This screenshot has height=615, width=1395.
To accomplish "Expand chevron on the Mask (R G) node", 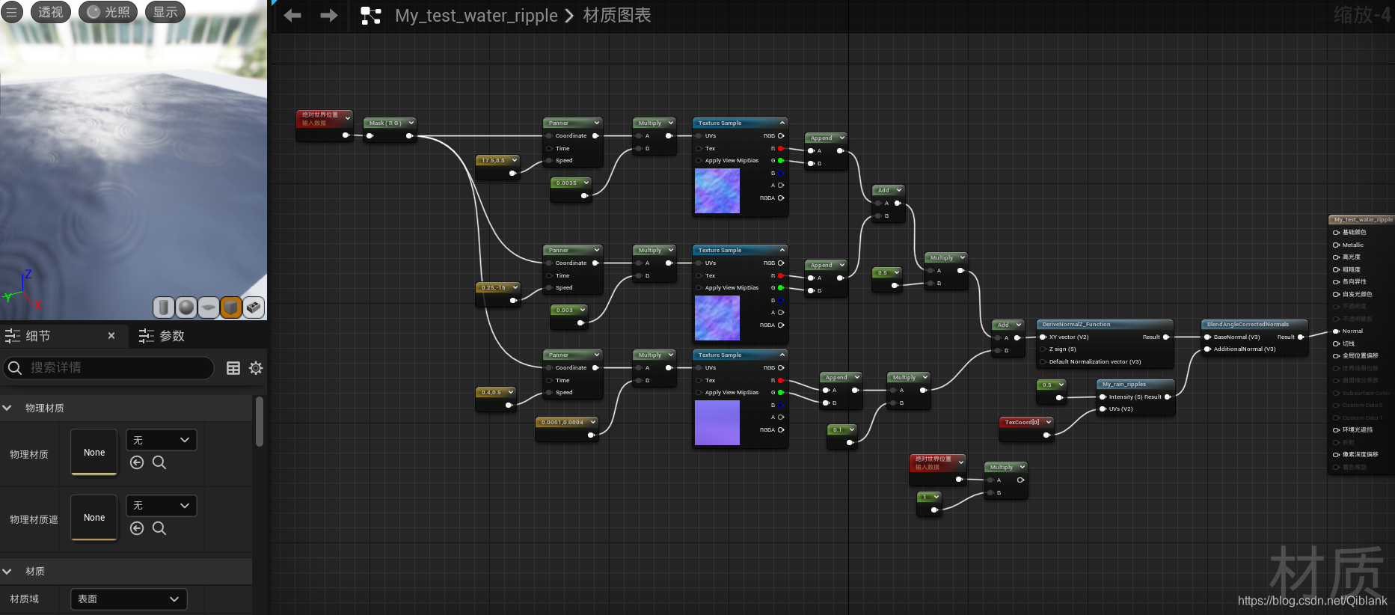I will click(411, 123).
